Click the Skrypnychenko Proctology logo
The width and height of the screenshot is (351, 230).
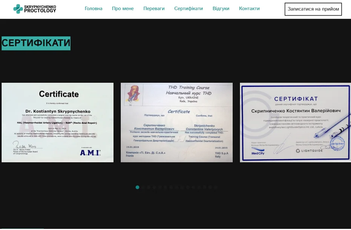(x=35, y=9)
